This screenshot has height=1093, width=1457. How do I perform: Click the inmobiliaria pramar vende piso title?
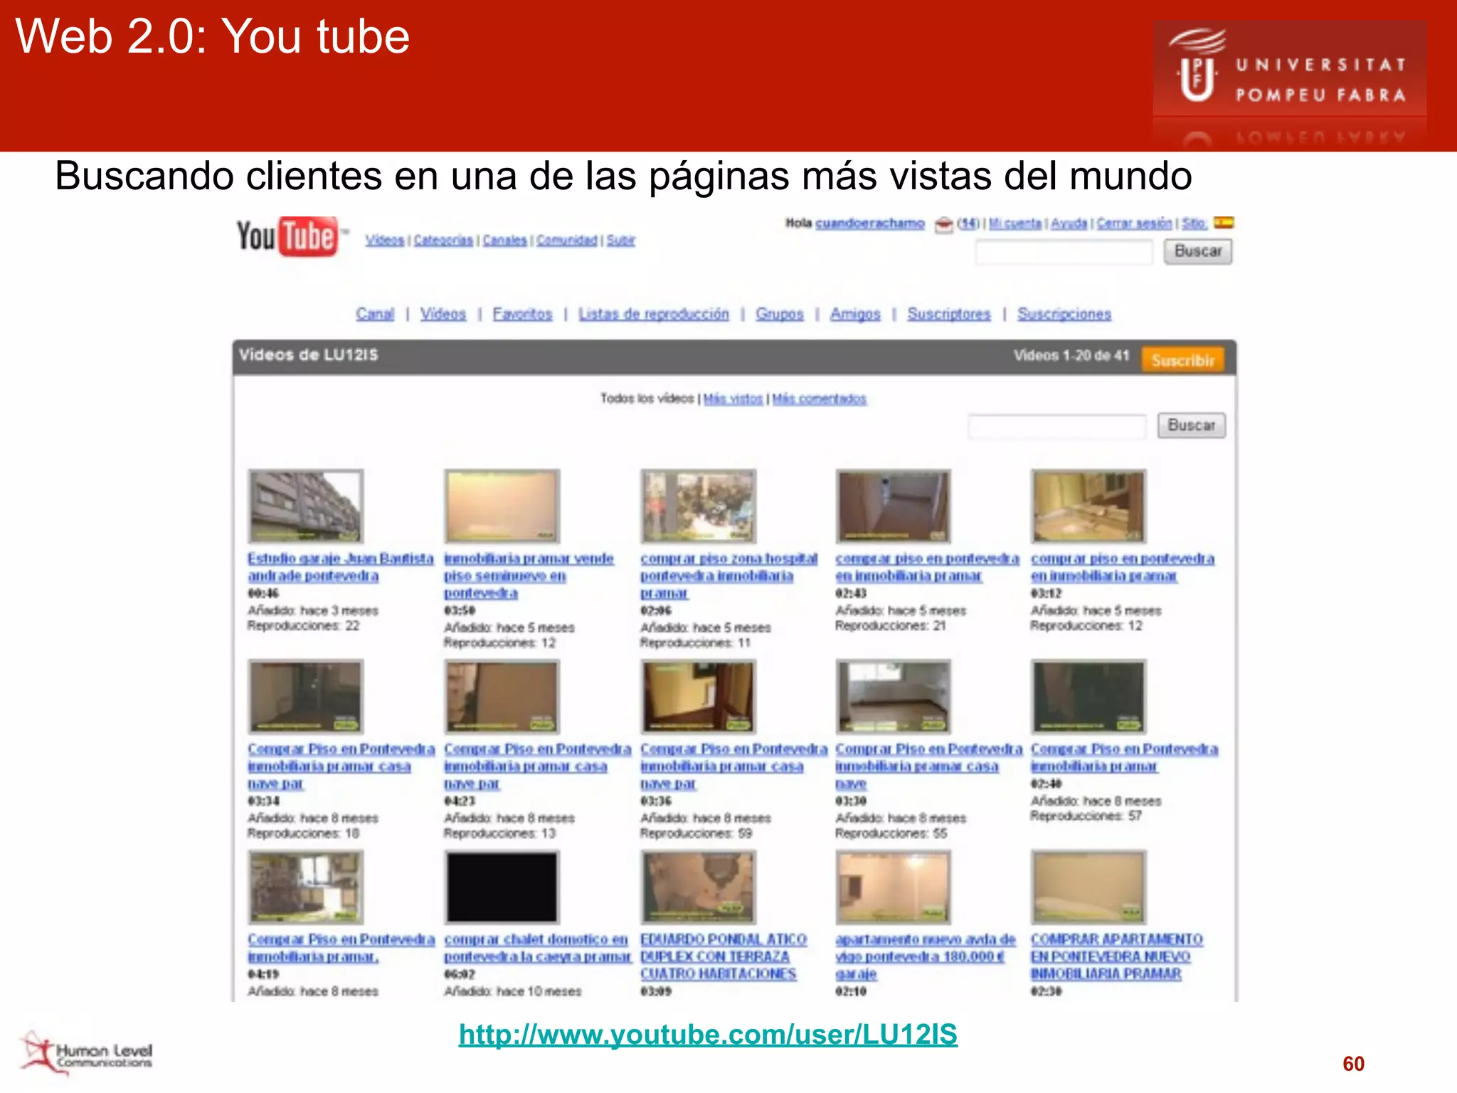click(529, 576)
